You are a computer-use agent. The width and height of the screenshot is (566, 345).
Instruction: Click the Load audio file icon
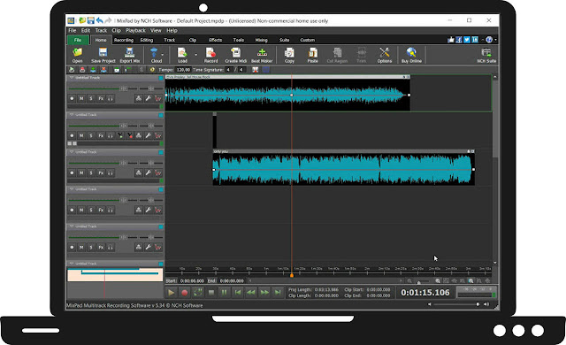pos(182,53)
